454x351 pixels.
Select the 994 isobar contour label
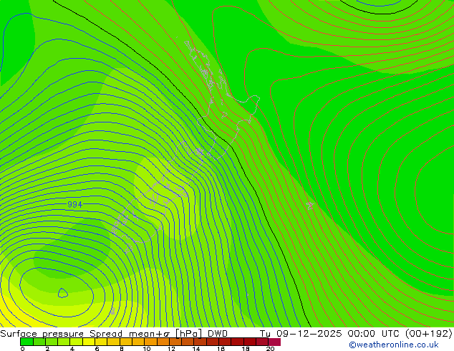point(74,204)
